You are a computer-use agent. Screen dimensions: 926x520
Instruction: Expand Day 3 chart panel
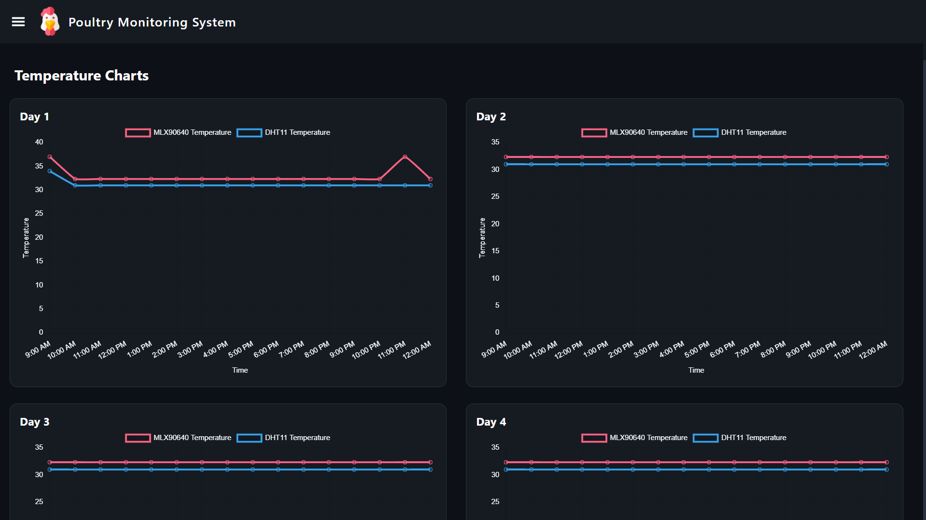coord(34,422)
